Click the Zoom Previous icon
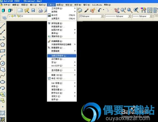The width and height of the screenshot is (158, 122). point(136,10)
